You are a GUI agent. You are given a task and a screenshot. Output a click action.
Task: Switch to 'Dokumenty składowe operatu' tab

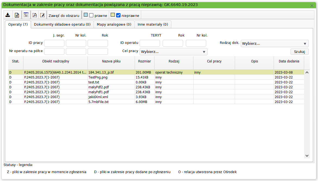click(x=62, y=24)
